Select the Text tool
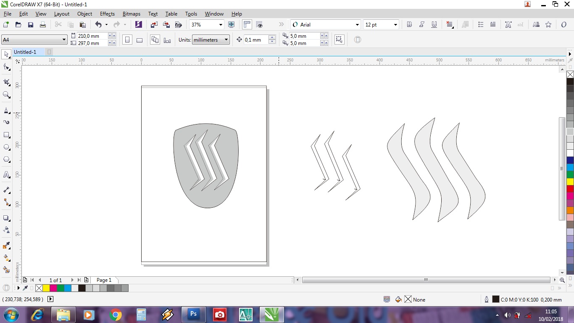 (x=6, y=175)
